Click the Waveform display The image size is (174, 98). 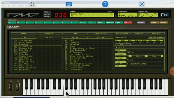point(148,15)
